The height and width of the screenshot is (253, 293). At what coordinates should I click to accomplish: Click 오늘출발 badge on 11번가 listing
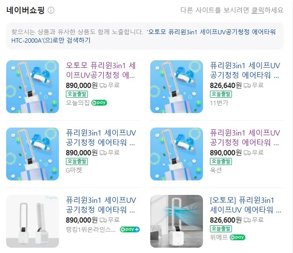(221, 94)
